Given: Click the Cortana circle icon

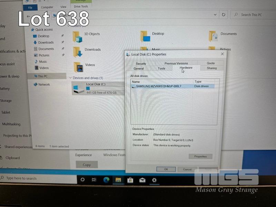Looking at the screenshot, I should click(x=82, y=180).
